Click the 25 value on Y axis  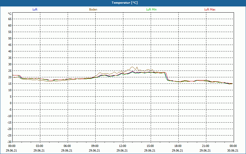10,71
